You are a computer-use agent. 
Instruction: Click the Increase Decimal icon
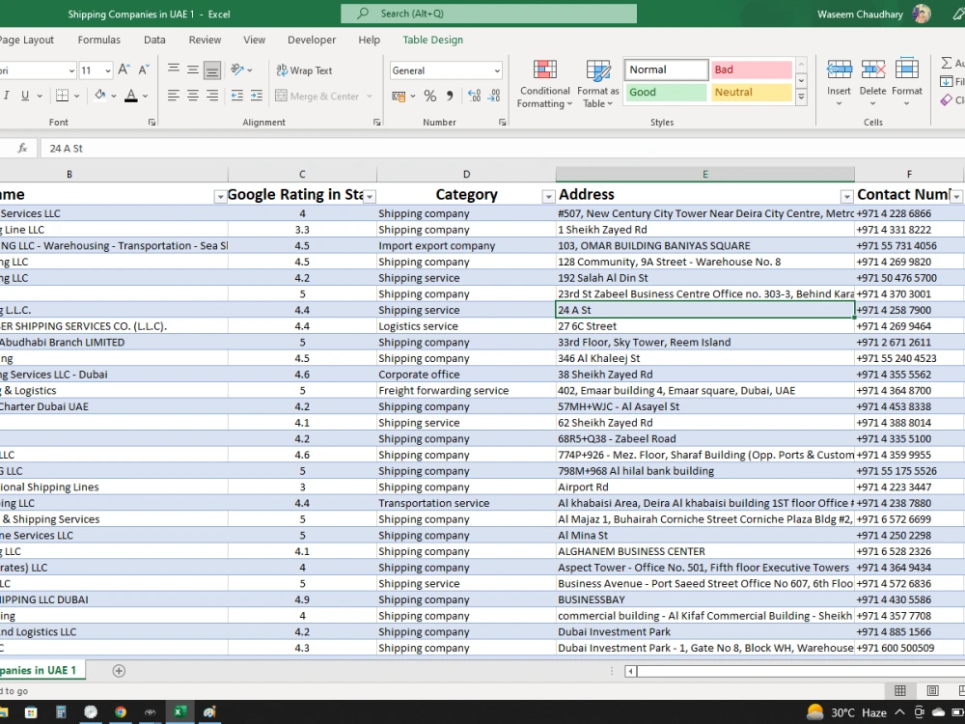(x=474, y=96)
